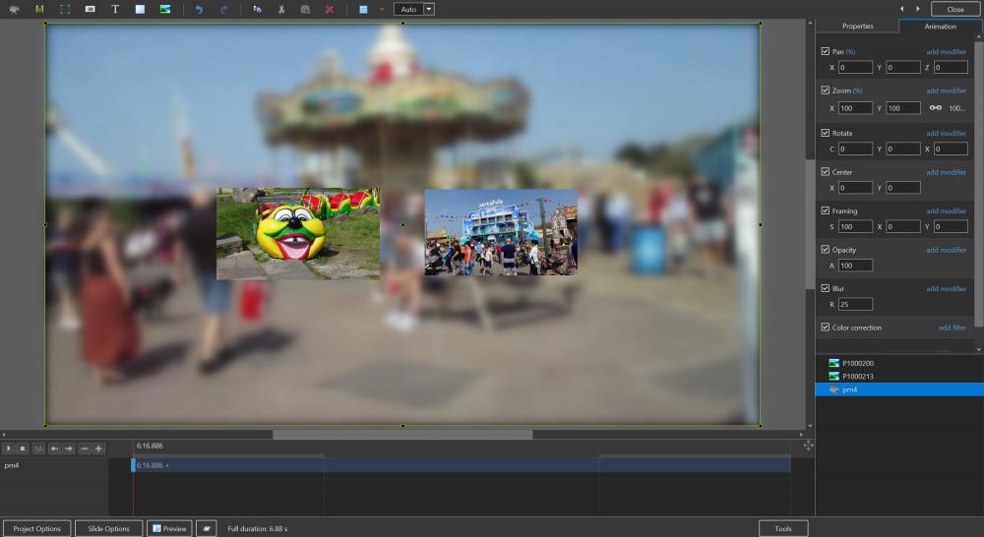Click the Mask tool icon (M)

pyautogui.click(x=39, y=9)
